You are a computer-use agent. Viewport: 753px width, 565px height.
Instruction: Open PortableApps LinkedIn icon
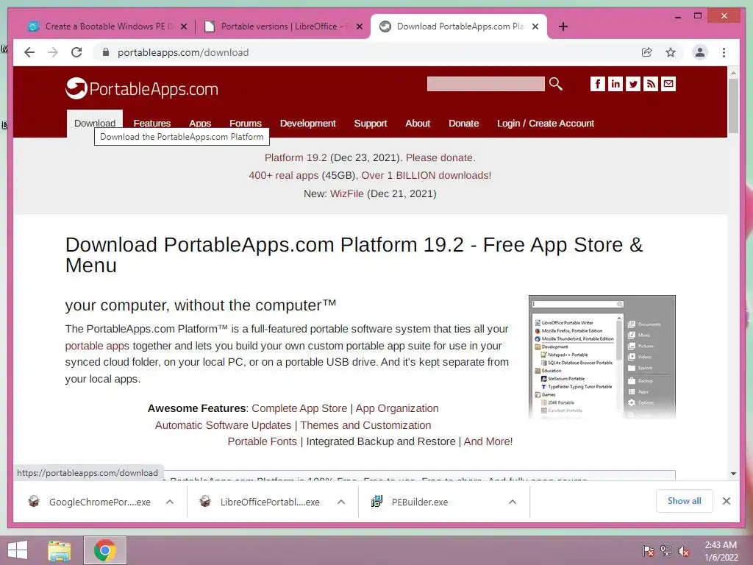pos(615,84)
